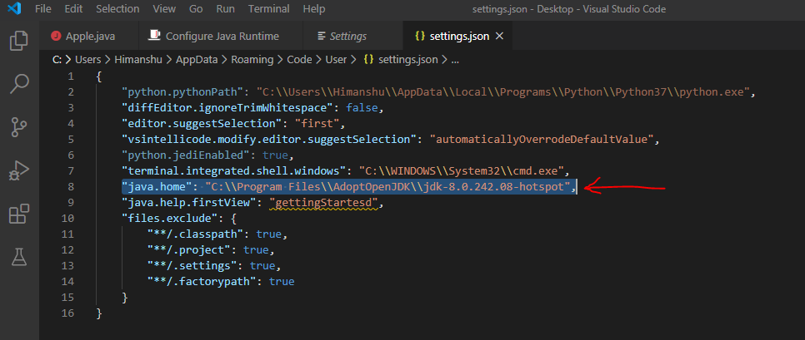Open the Terminal menu
805x340 pixels.
pos(268,8)
